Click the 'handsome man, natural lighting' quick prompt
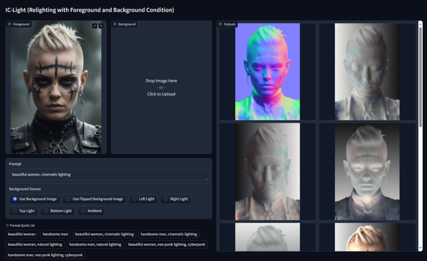 [95, 244]
